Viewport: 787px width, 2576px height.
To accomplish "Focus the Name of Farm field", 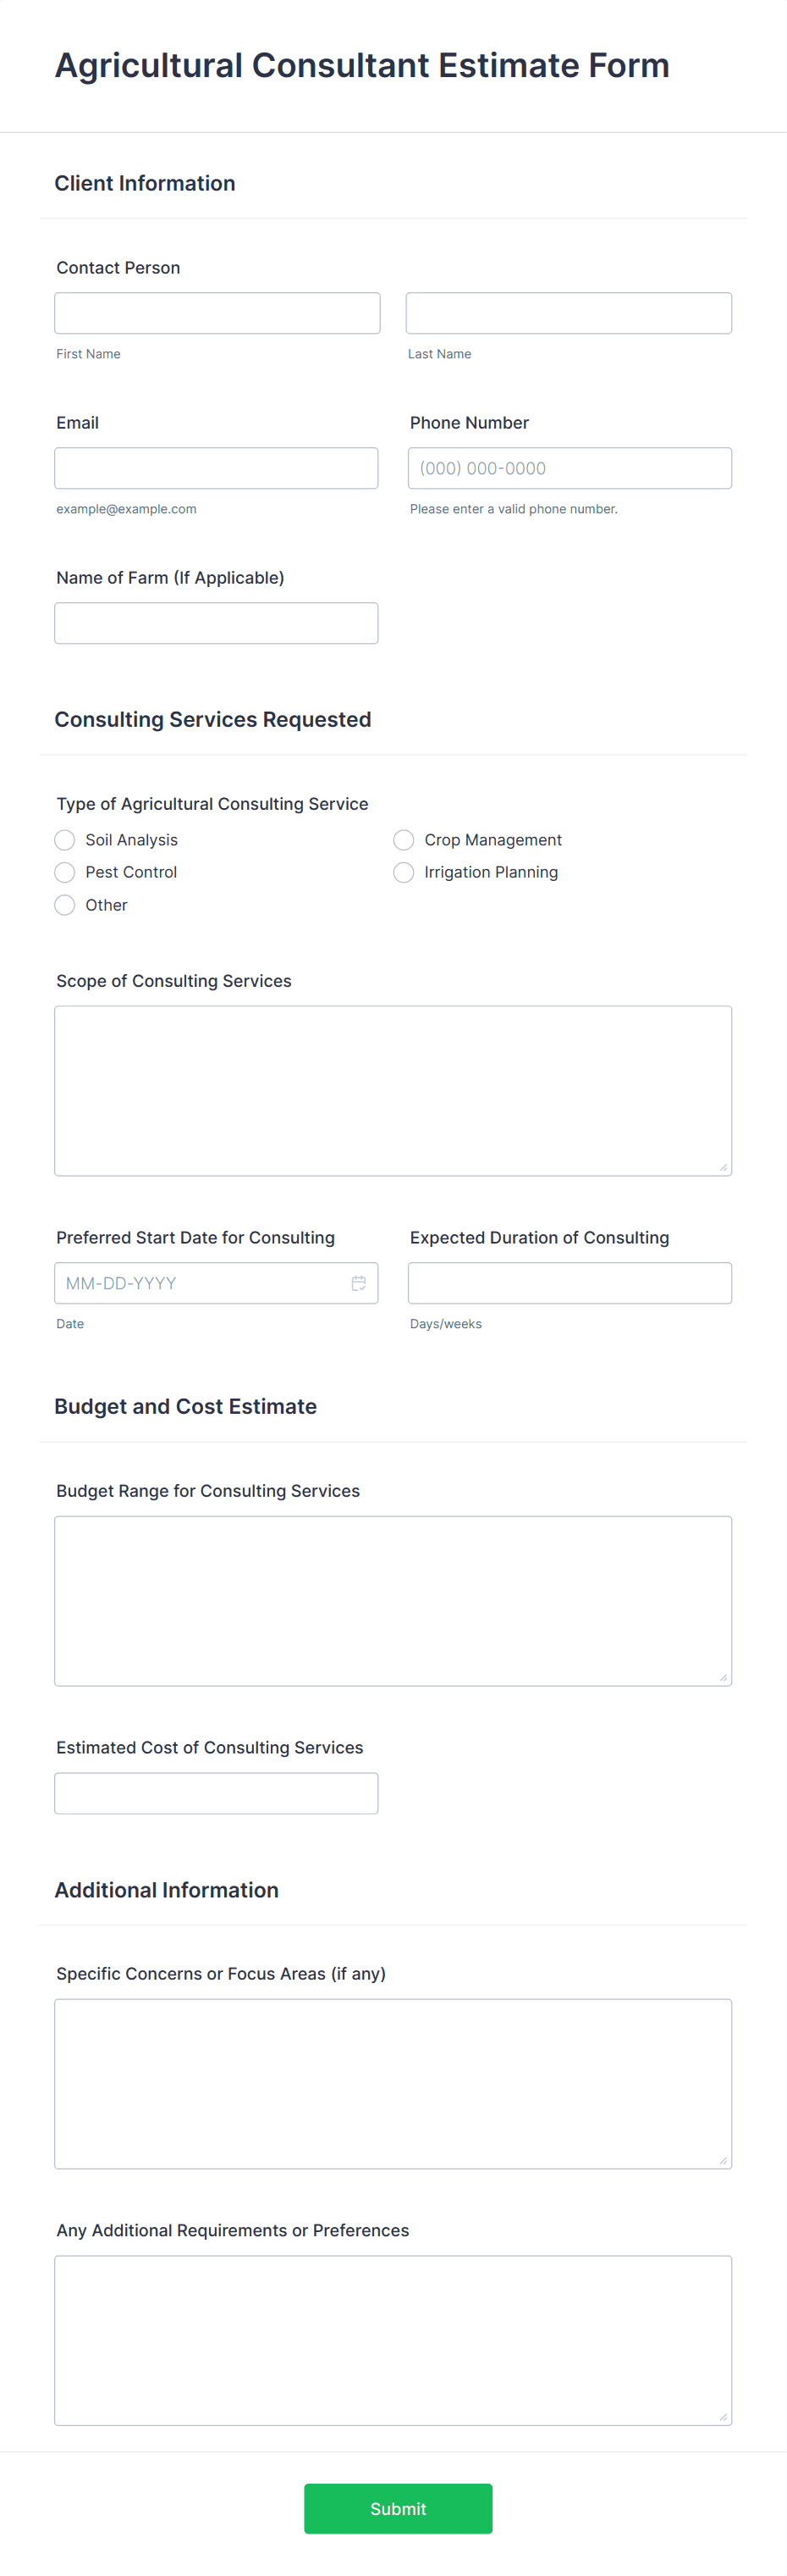I will click(216, 623).
